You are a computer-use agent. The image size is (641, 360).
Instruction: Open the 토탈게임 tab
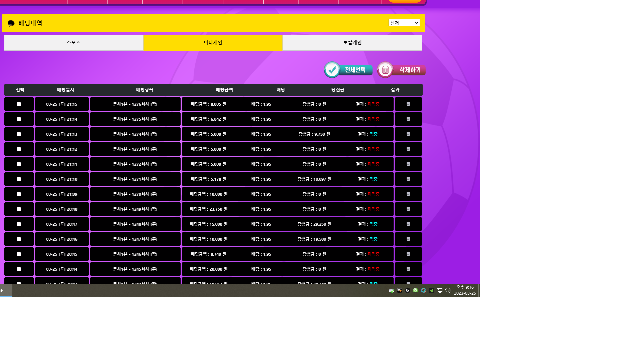(x=352, y=42)
